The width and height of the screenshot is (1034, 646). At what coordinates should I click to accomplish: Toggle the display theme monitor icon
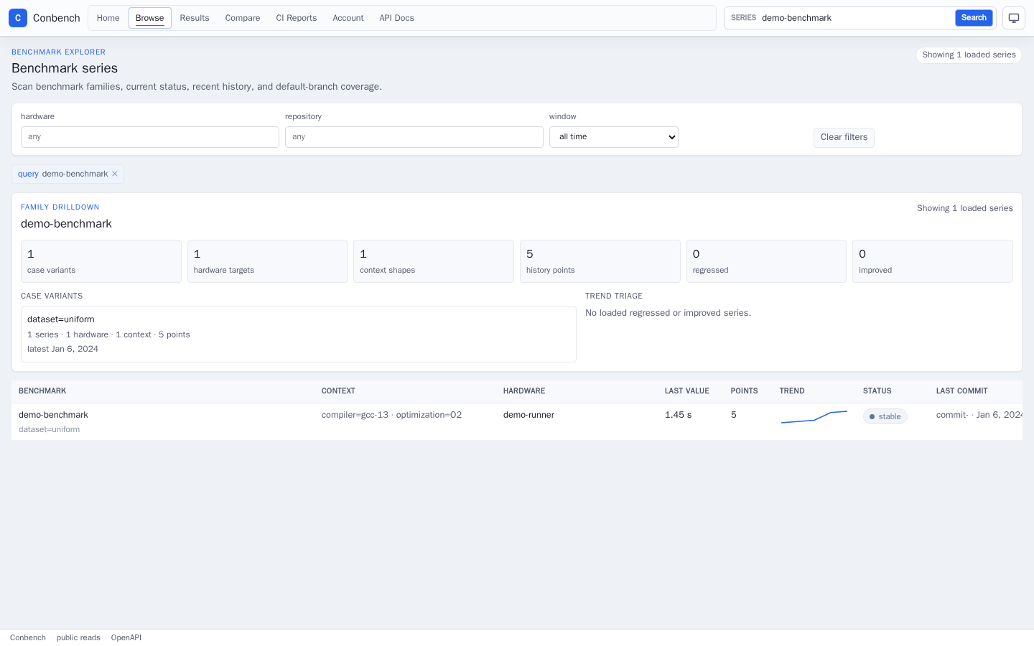click(x=1014, y=18)
